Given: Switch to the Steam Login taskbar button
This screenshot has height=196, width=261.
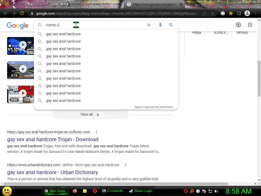Looking at the screenshot, I should tap(141, 191).
